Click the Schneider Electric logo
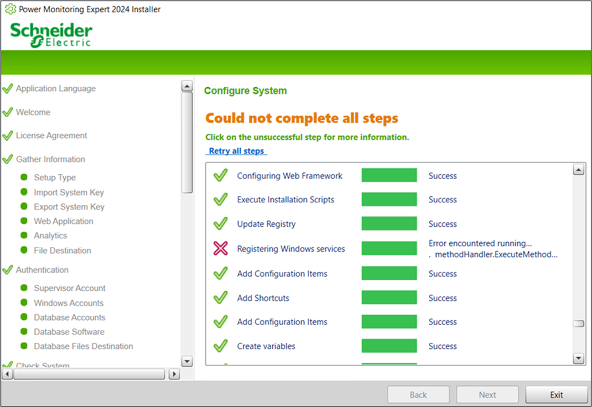 click(51, 35)
